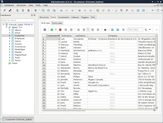Select the cell containing JetBrains s.r.o.
Image resolution: width=163 pixels, height=123 pixels.
click(112, 50)
